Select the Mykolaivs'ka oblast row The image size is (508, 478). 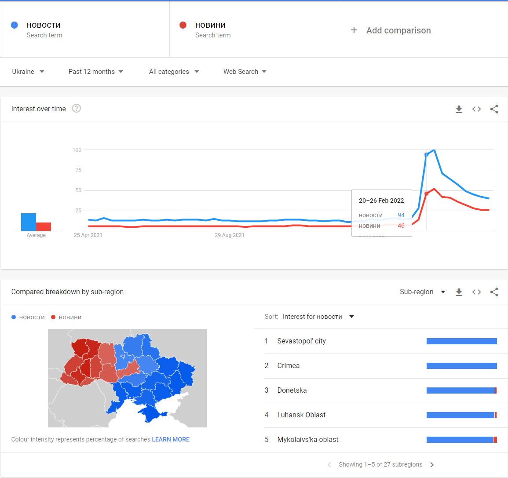coord(381,439)
